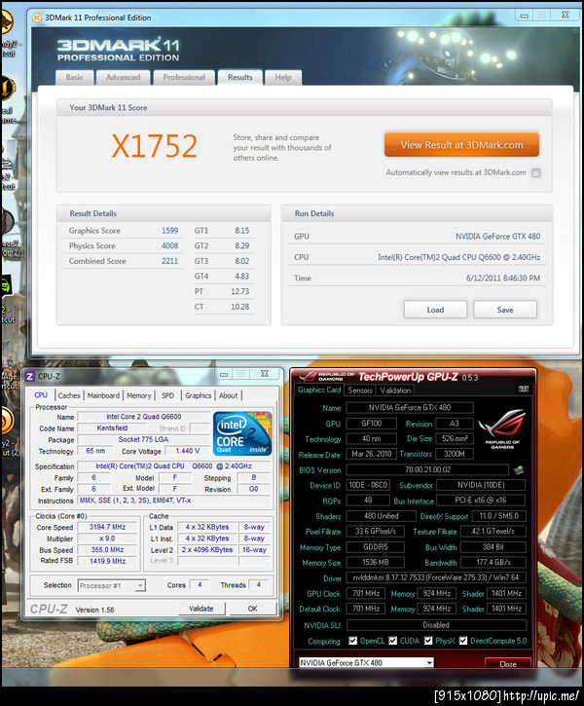The height and width of the screenshot is (706, 584).
Task: Click the GPU Clock 701 MHz field
Action: [366, 593]
